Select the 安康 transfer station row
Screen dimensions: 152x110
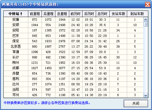coord(73,20)
